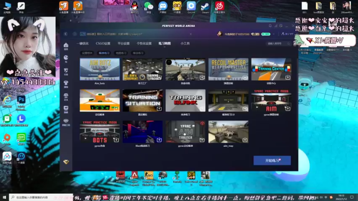Click the aim_map label under the last thumbnail
The width and height of the screenshot is (358, 201).
[228, 146]
